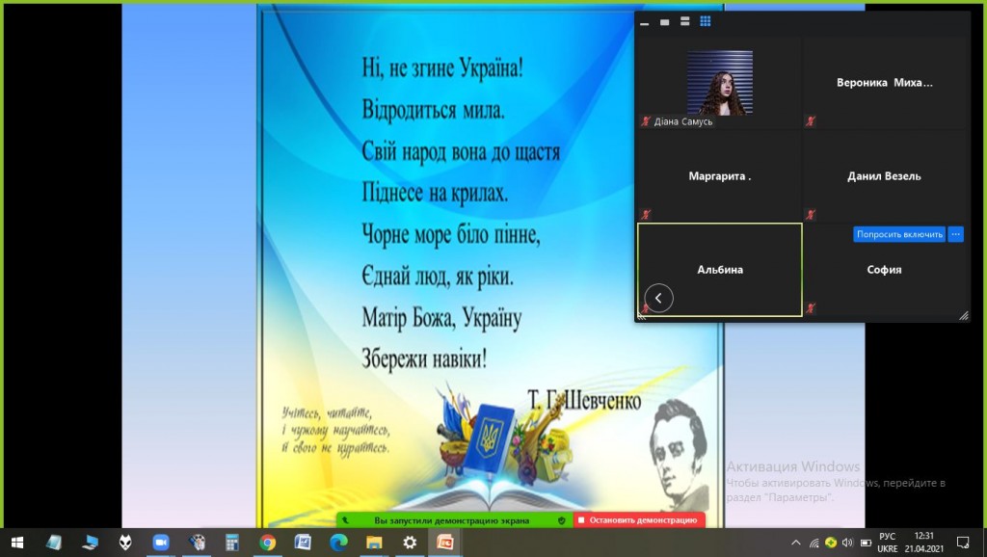The image size is (987, 557).
Task: Click muted mic icon on Діана Самусь tile
Action: coord(647,121)
